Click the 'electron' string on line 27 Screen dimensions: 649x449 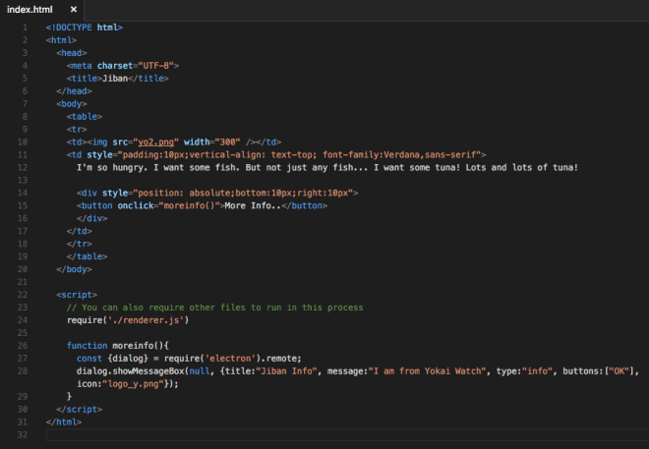point(228,359)
